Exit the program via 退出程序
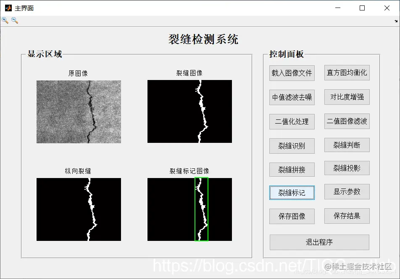The width and height of the screenshot is (400, 279). 319,242
